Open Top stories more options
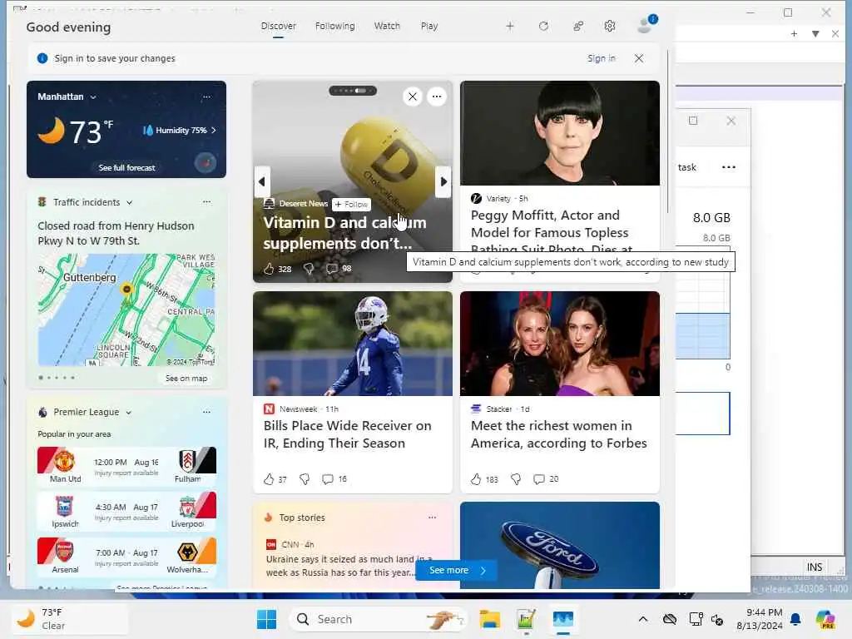 pyautogui.click(x=432, y=518)
